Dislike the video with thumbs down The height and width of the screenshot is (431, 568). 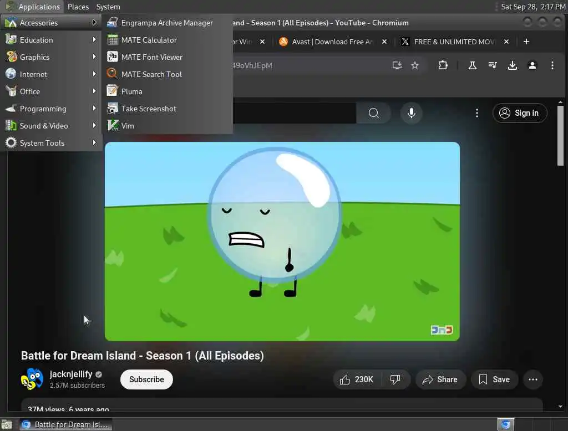click(x=395, y=379)
